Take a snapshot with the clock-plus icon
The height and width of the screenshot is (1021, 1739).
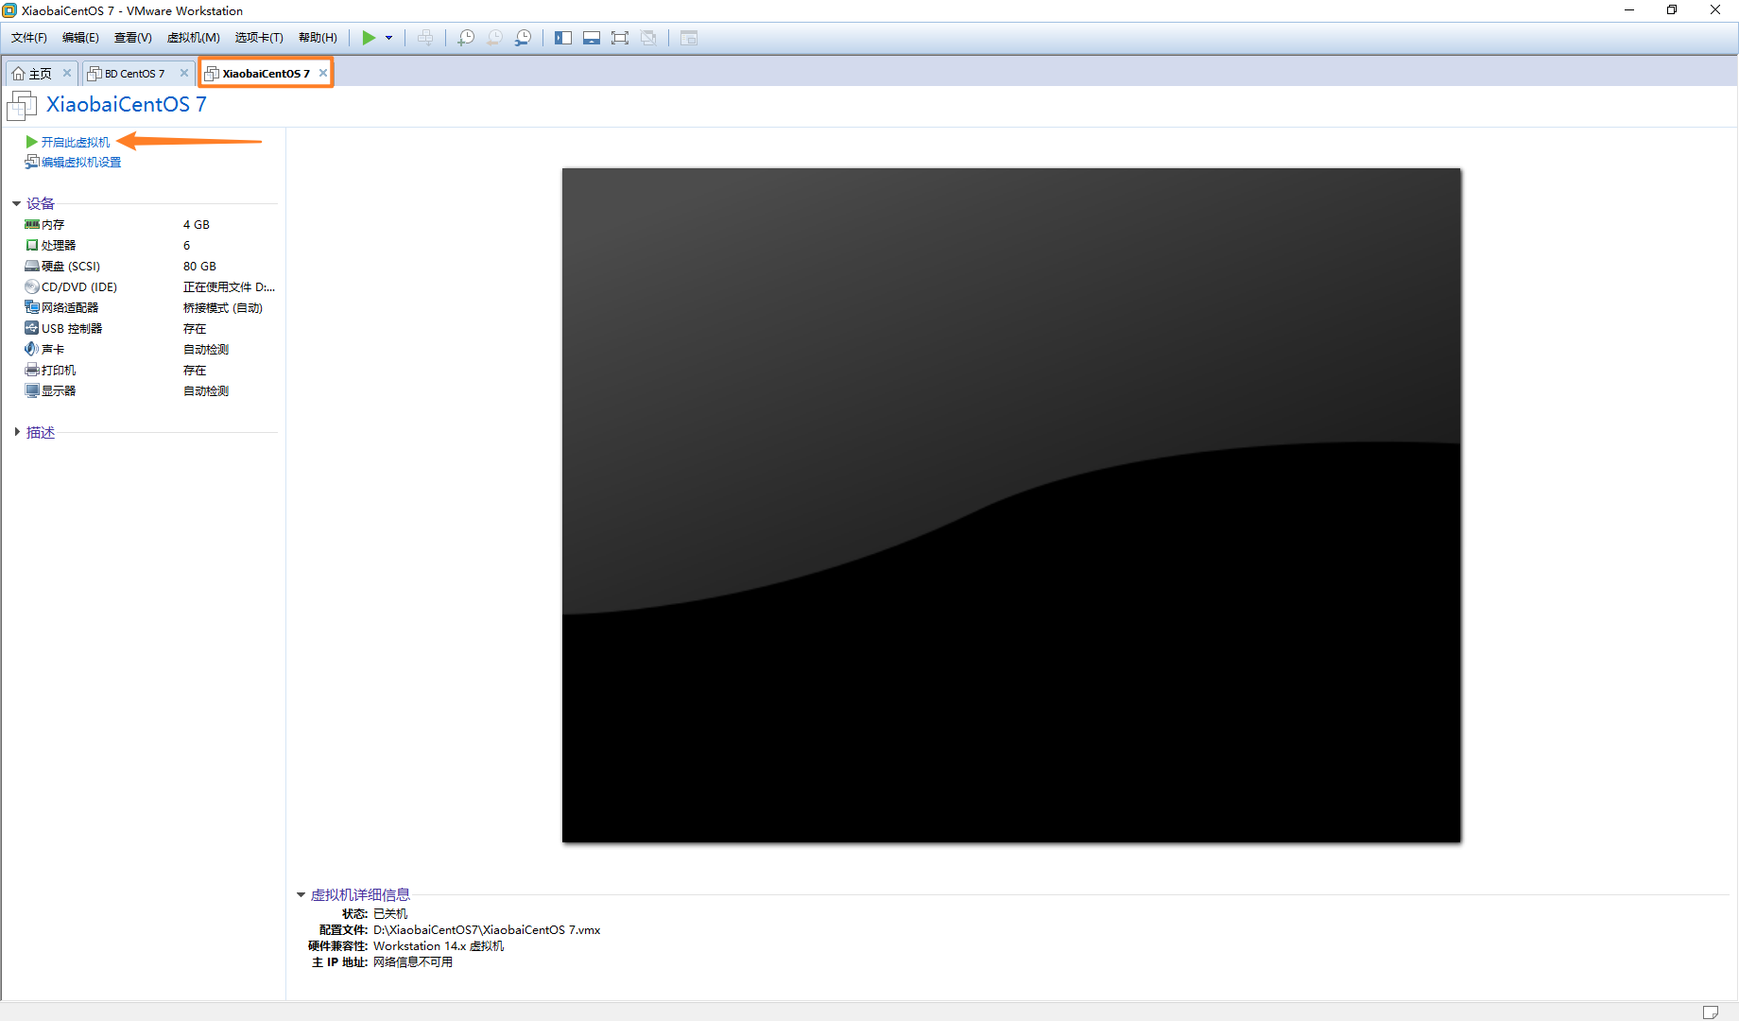466,38
